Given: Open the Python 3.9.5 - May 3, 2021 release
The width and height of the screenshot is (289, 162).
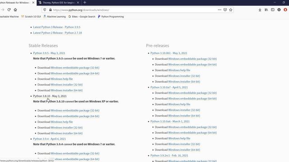Looking at the screenshot, I should pyautogui.click(x=49, y=53).
